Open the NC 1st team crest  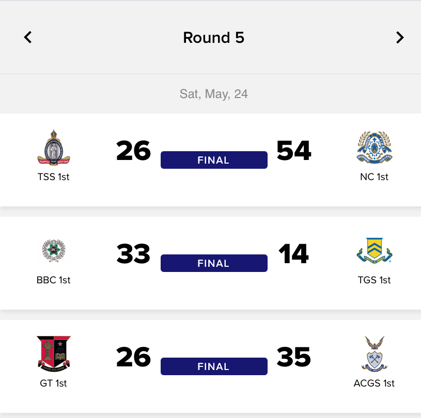(375, 147)
